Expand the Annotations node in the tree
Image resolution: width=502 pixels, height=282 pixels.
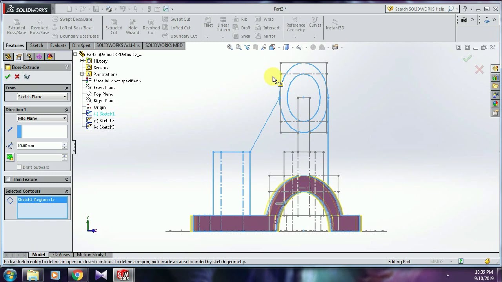(x=82, y=74)
